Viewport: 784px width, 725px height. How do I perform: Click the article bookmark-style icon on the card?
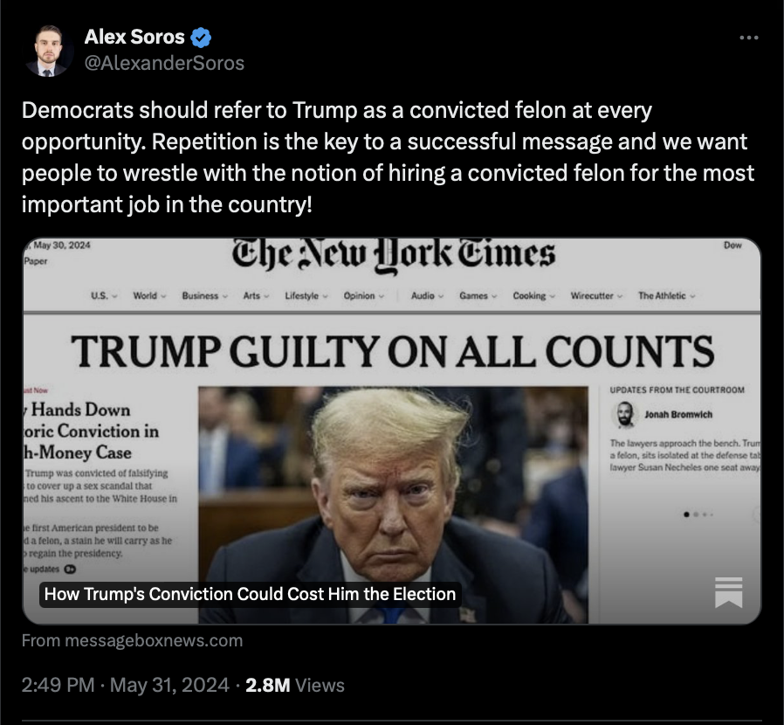(x=728, y=592)
